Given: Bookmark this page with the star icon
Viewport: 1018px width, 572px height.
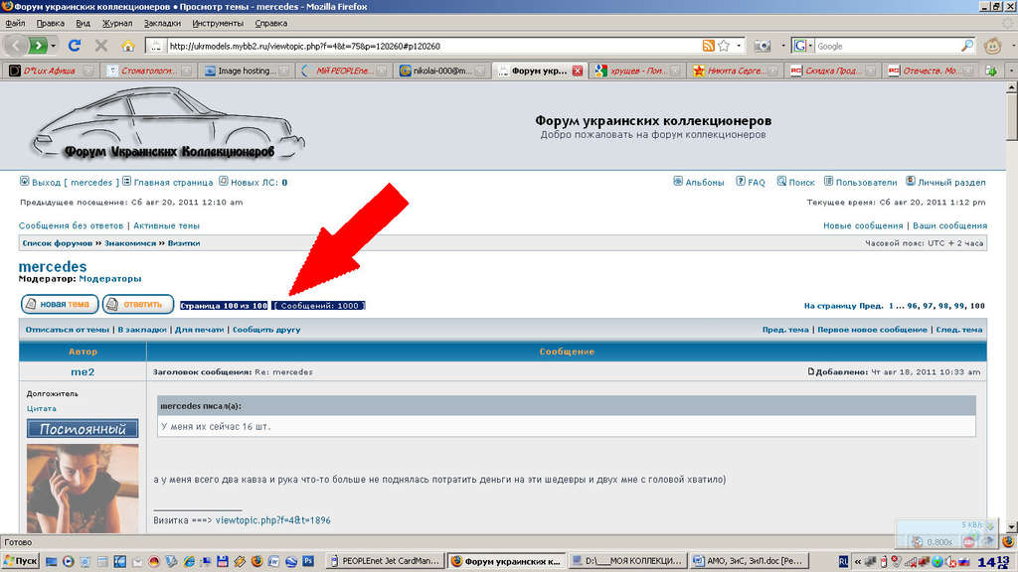Looking at the screenshot, I should [x=724, y=46].
